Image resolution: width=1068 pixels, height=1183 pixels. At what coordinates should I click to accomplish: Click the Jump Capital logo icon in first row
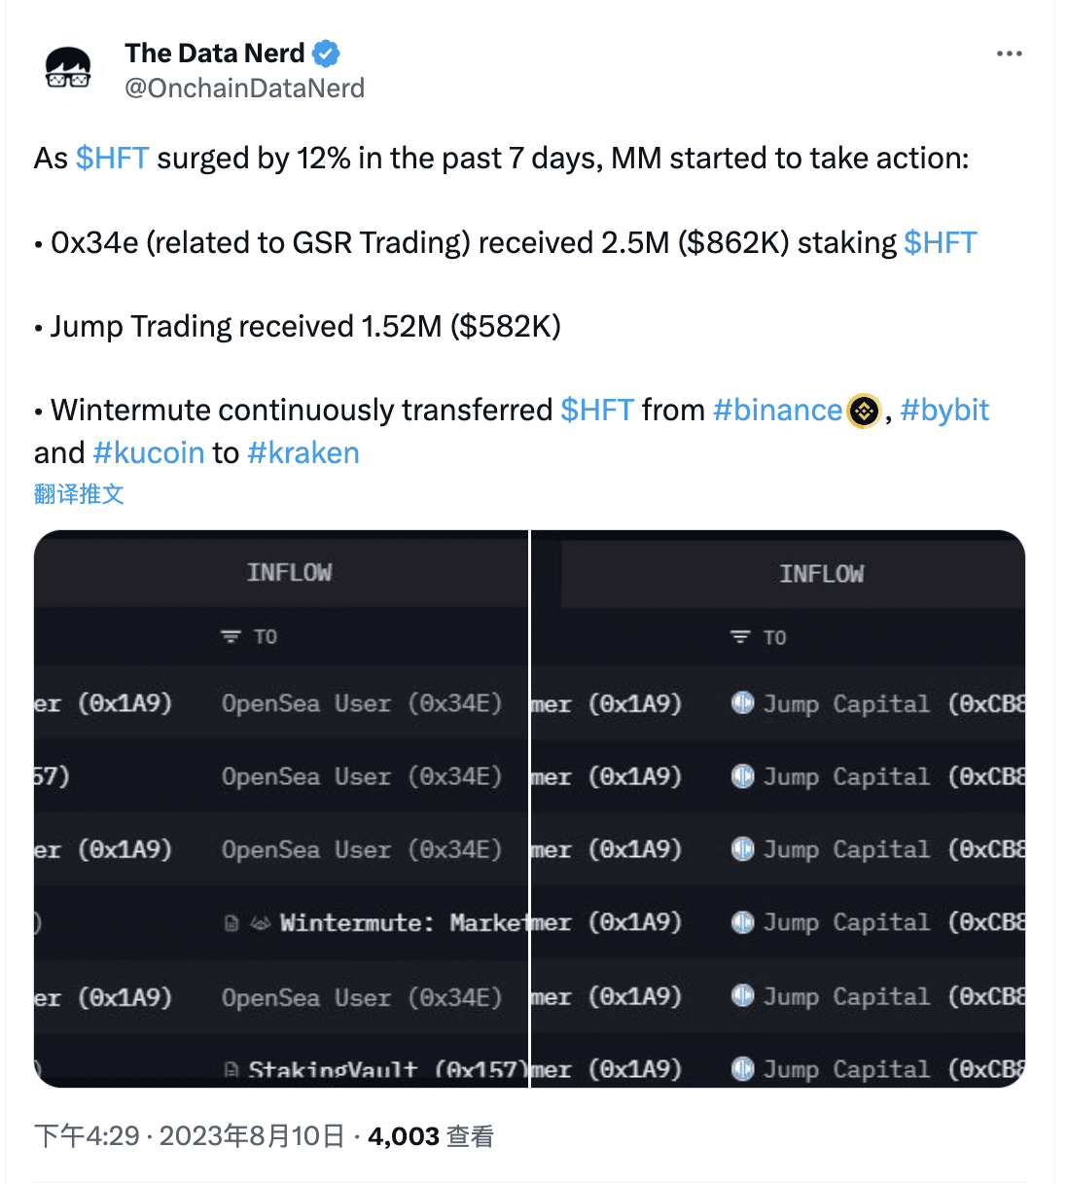point(742,703)
